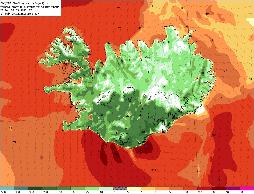Screen dimensions: 254x194
Task: Click the valid time 'VT: Mán. 27.03.2023 00Z'
Action: (x=16, y=14)
